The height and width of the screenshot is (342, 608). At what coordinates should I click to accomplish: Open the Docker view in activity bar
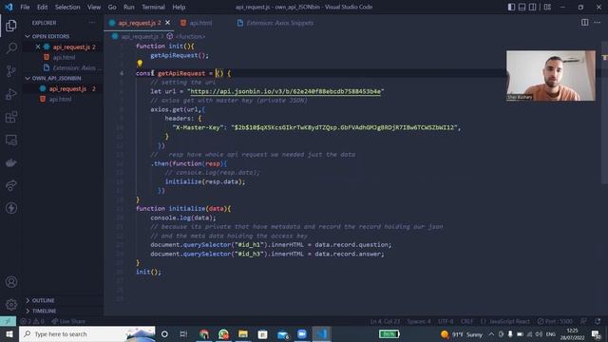(11, 162)
